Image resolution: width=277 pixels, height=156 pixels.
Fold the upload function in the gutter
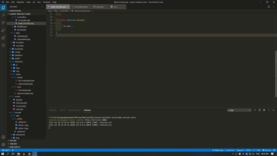click(54, 23)
